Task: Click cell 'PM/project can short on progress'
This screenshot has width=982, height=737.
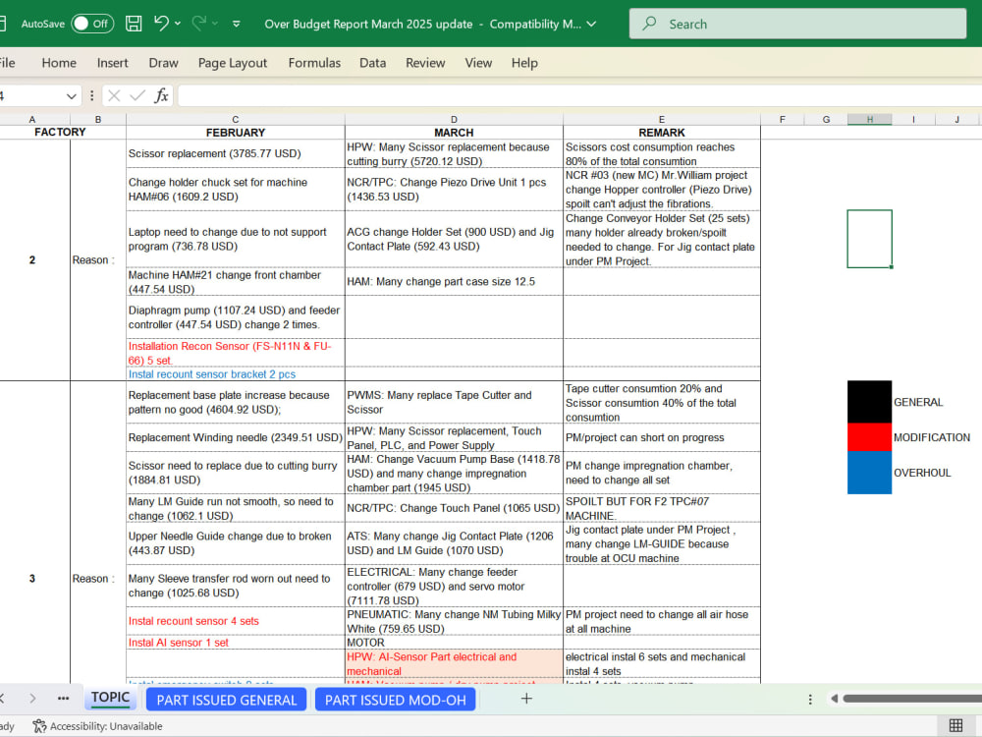Action: click(662, 437)
